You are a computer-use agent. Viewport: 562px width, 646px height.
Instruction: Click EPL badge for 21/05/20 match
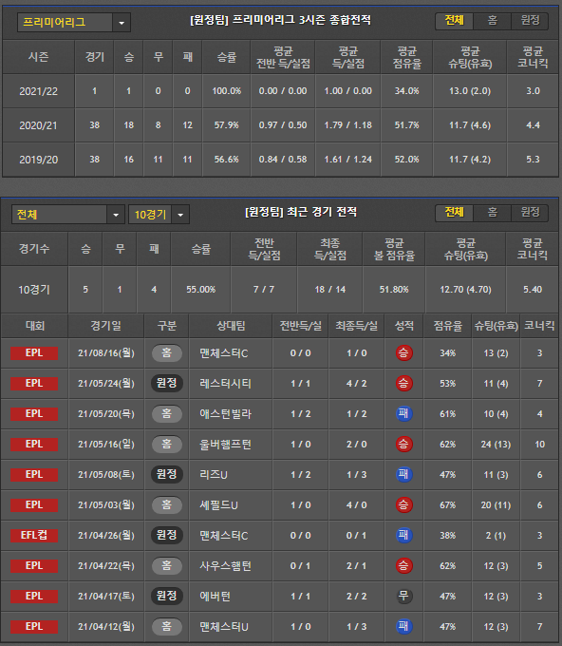pyautogui.click(x=34, y=414)
